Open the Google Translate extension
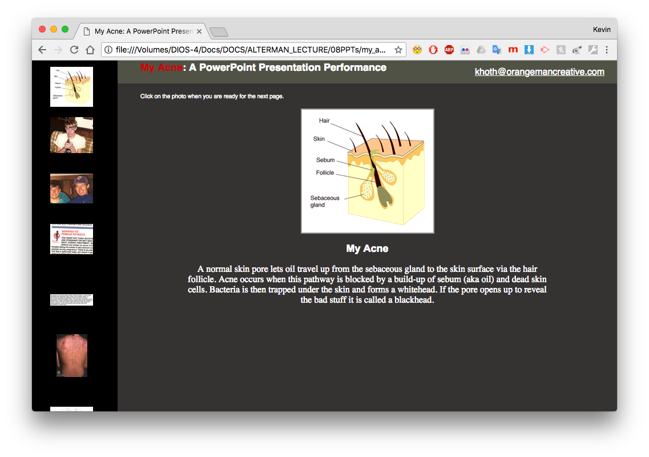The image size is (649, 457). click(x=497, y=50)
